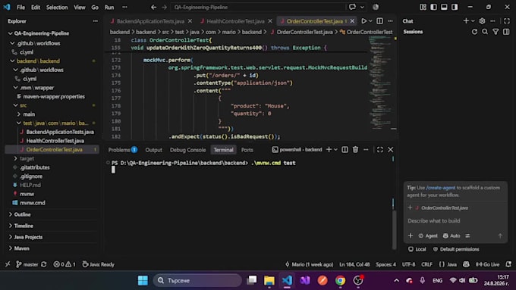Open title bar chat dropdown arrow
The image size is (516, 290).
coord(362,7)
